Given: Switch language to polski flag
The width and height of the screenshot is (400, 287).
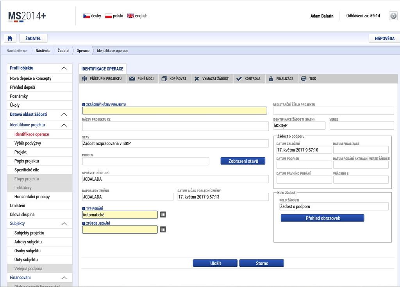Looking at the screenshot, I should click(x=109, y=16).
